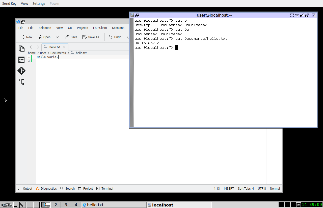Open the top View menu of the viewer

click(x=24, y=4)
